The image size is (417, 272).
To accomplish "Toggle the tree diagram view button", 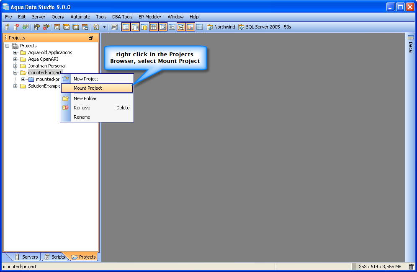I will pyautogui.click(x=181, y=27).
